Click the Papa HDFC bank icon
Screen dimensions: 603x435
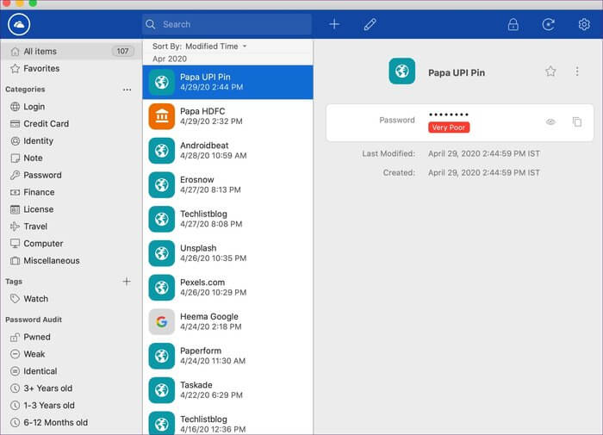click(x=162, y=116)
